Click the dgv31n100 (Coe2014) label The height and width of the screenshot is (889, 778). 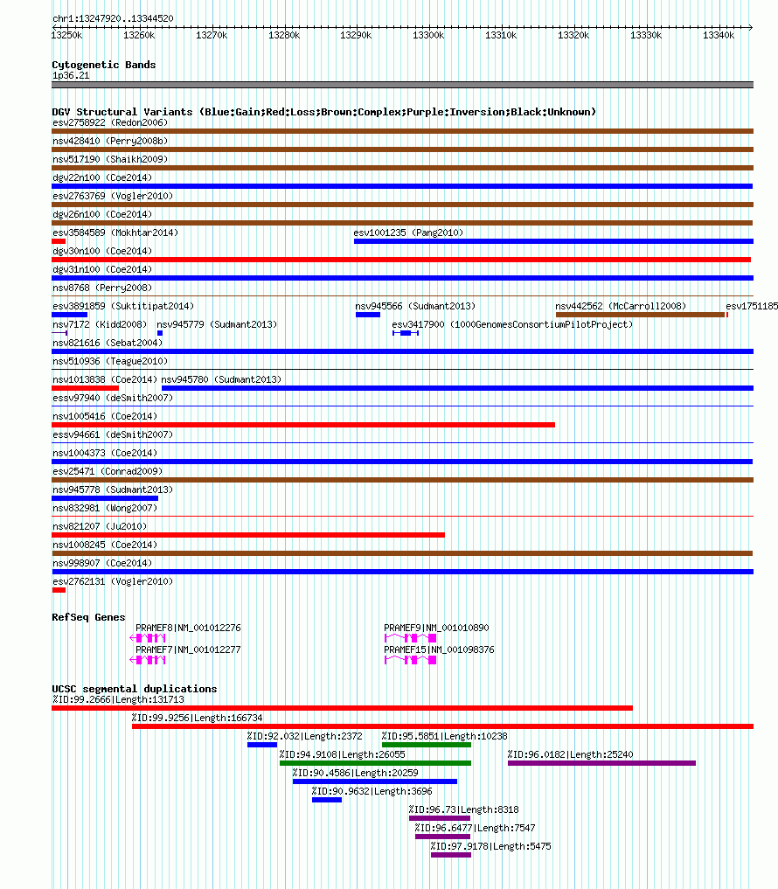click(102, 269)
